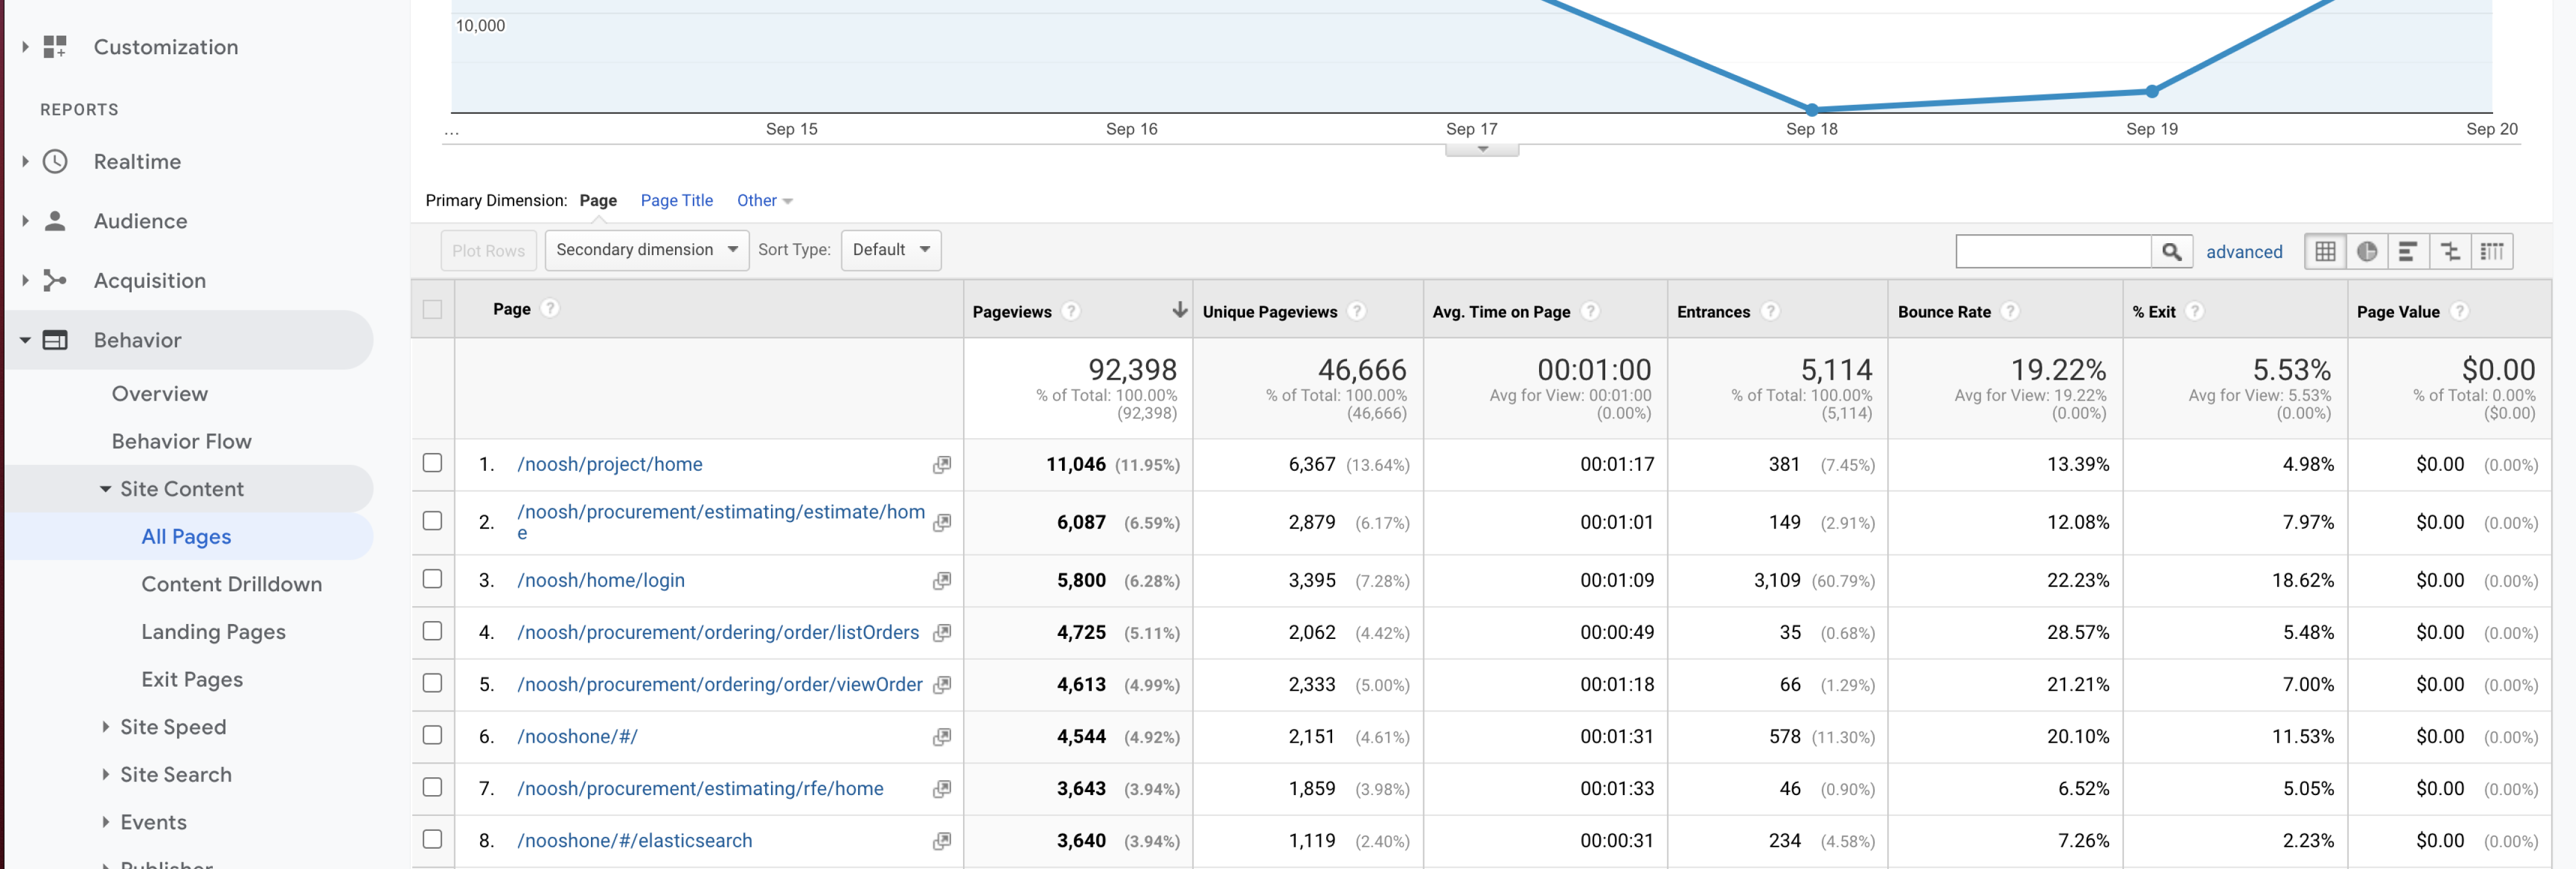The image size is (2576, 869).
Task: Click the Customization dashboard icon
Action: pos(55,47)
